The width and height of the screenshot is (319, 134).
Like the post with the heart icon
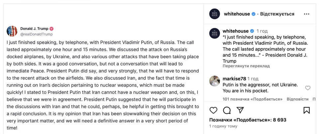point(213,110)
